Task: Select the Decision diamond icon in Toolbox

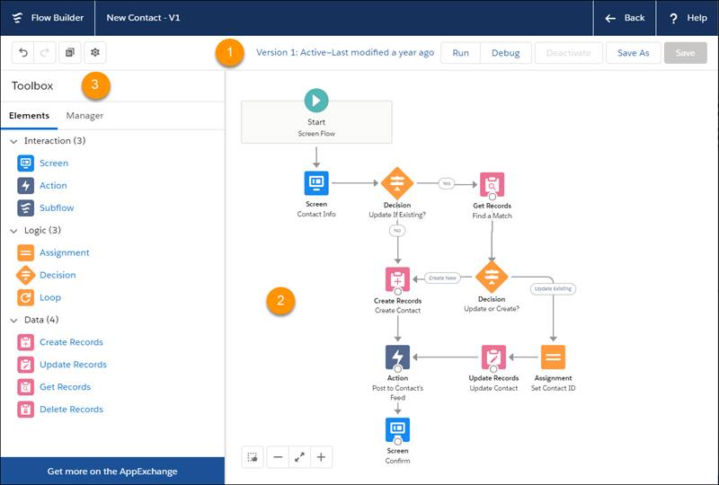Action: tap(26, 275)
